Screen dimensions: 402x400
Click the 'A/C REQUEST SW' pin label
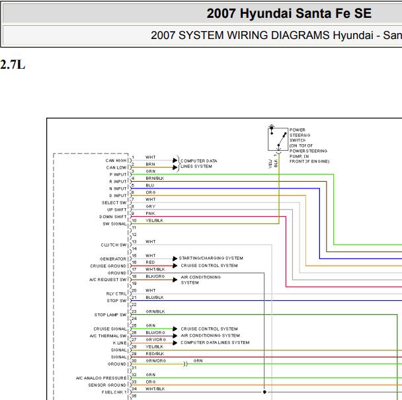click(x=108, y=280)
